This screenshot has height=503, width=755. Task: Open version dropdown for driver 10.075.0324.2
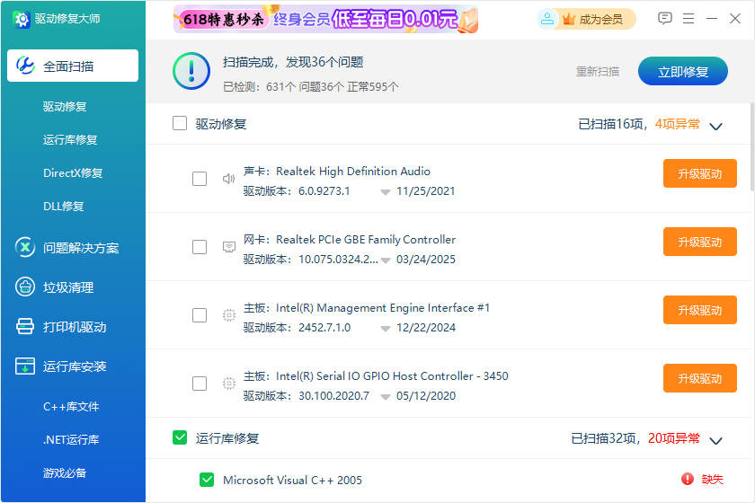click(386, 260)
